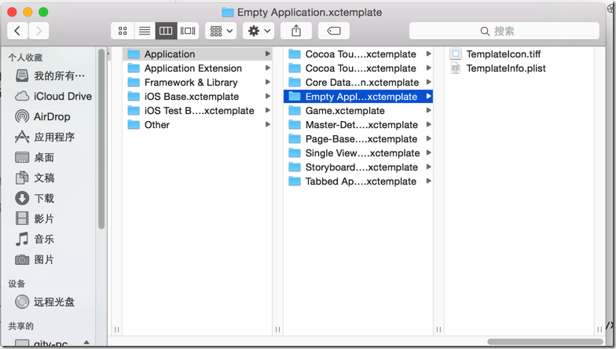616x349 pixels.
Task: Open All My Files in sidebar
Action: click(x=49, y=75)
